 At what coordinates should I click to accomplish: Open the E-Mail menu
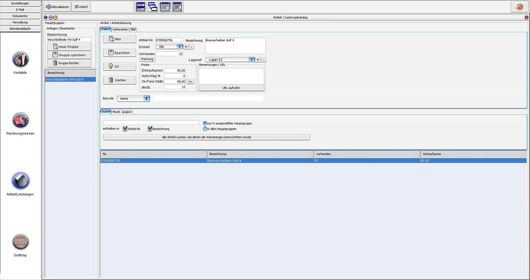(x=20, y=10)
